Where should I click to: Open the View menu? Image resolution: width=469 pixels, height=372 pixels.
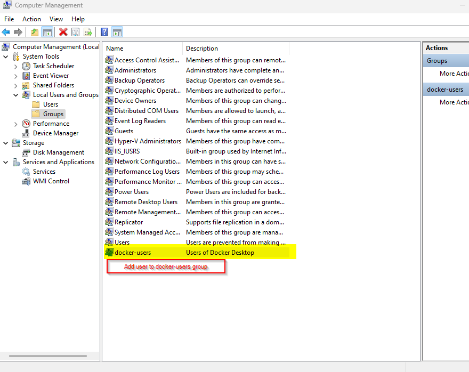[x=56, y=19]
